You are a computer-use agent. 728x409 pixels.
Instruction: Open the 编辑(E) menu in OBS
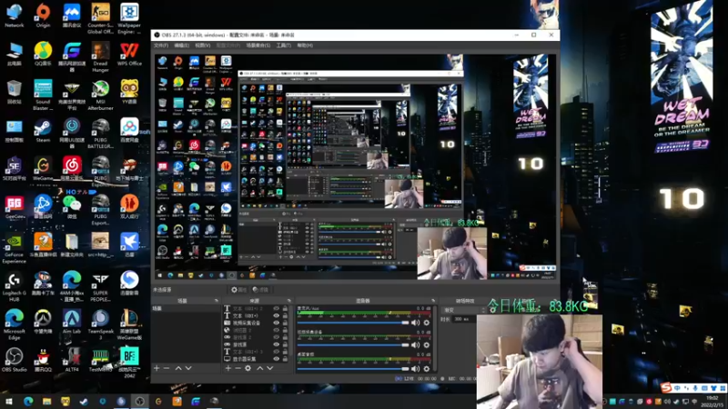tap(181, 45)
